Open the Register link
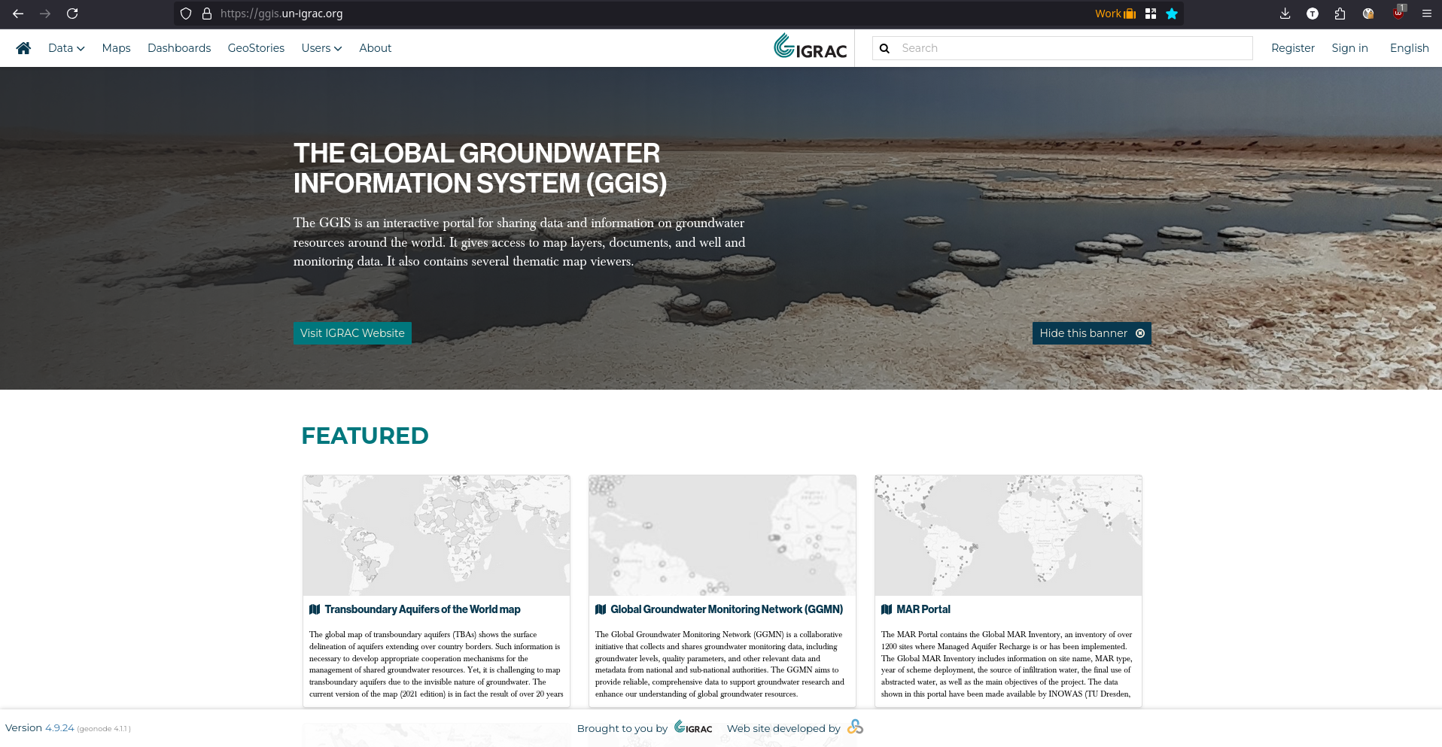 click(x=1292, y=48)
